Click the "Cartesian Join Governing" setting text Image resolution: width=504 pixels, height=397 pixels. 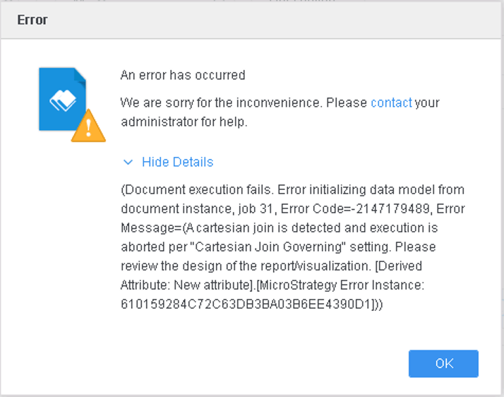272,247
